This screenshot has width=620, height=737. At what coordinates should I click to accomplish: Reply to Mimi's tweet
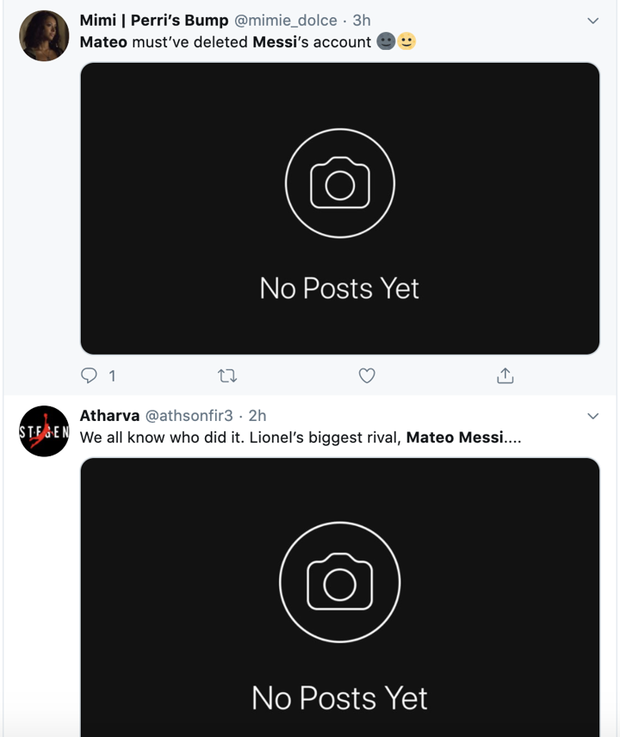coord(90,375)
